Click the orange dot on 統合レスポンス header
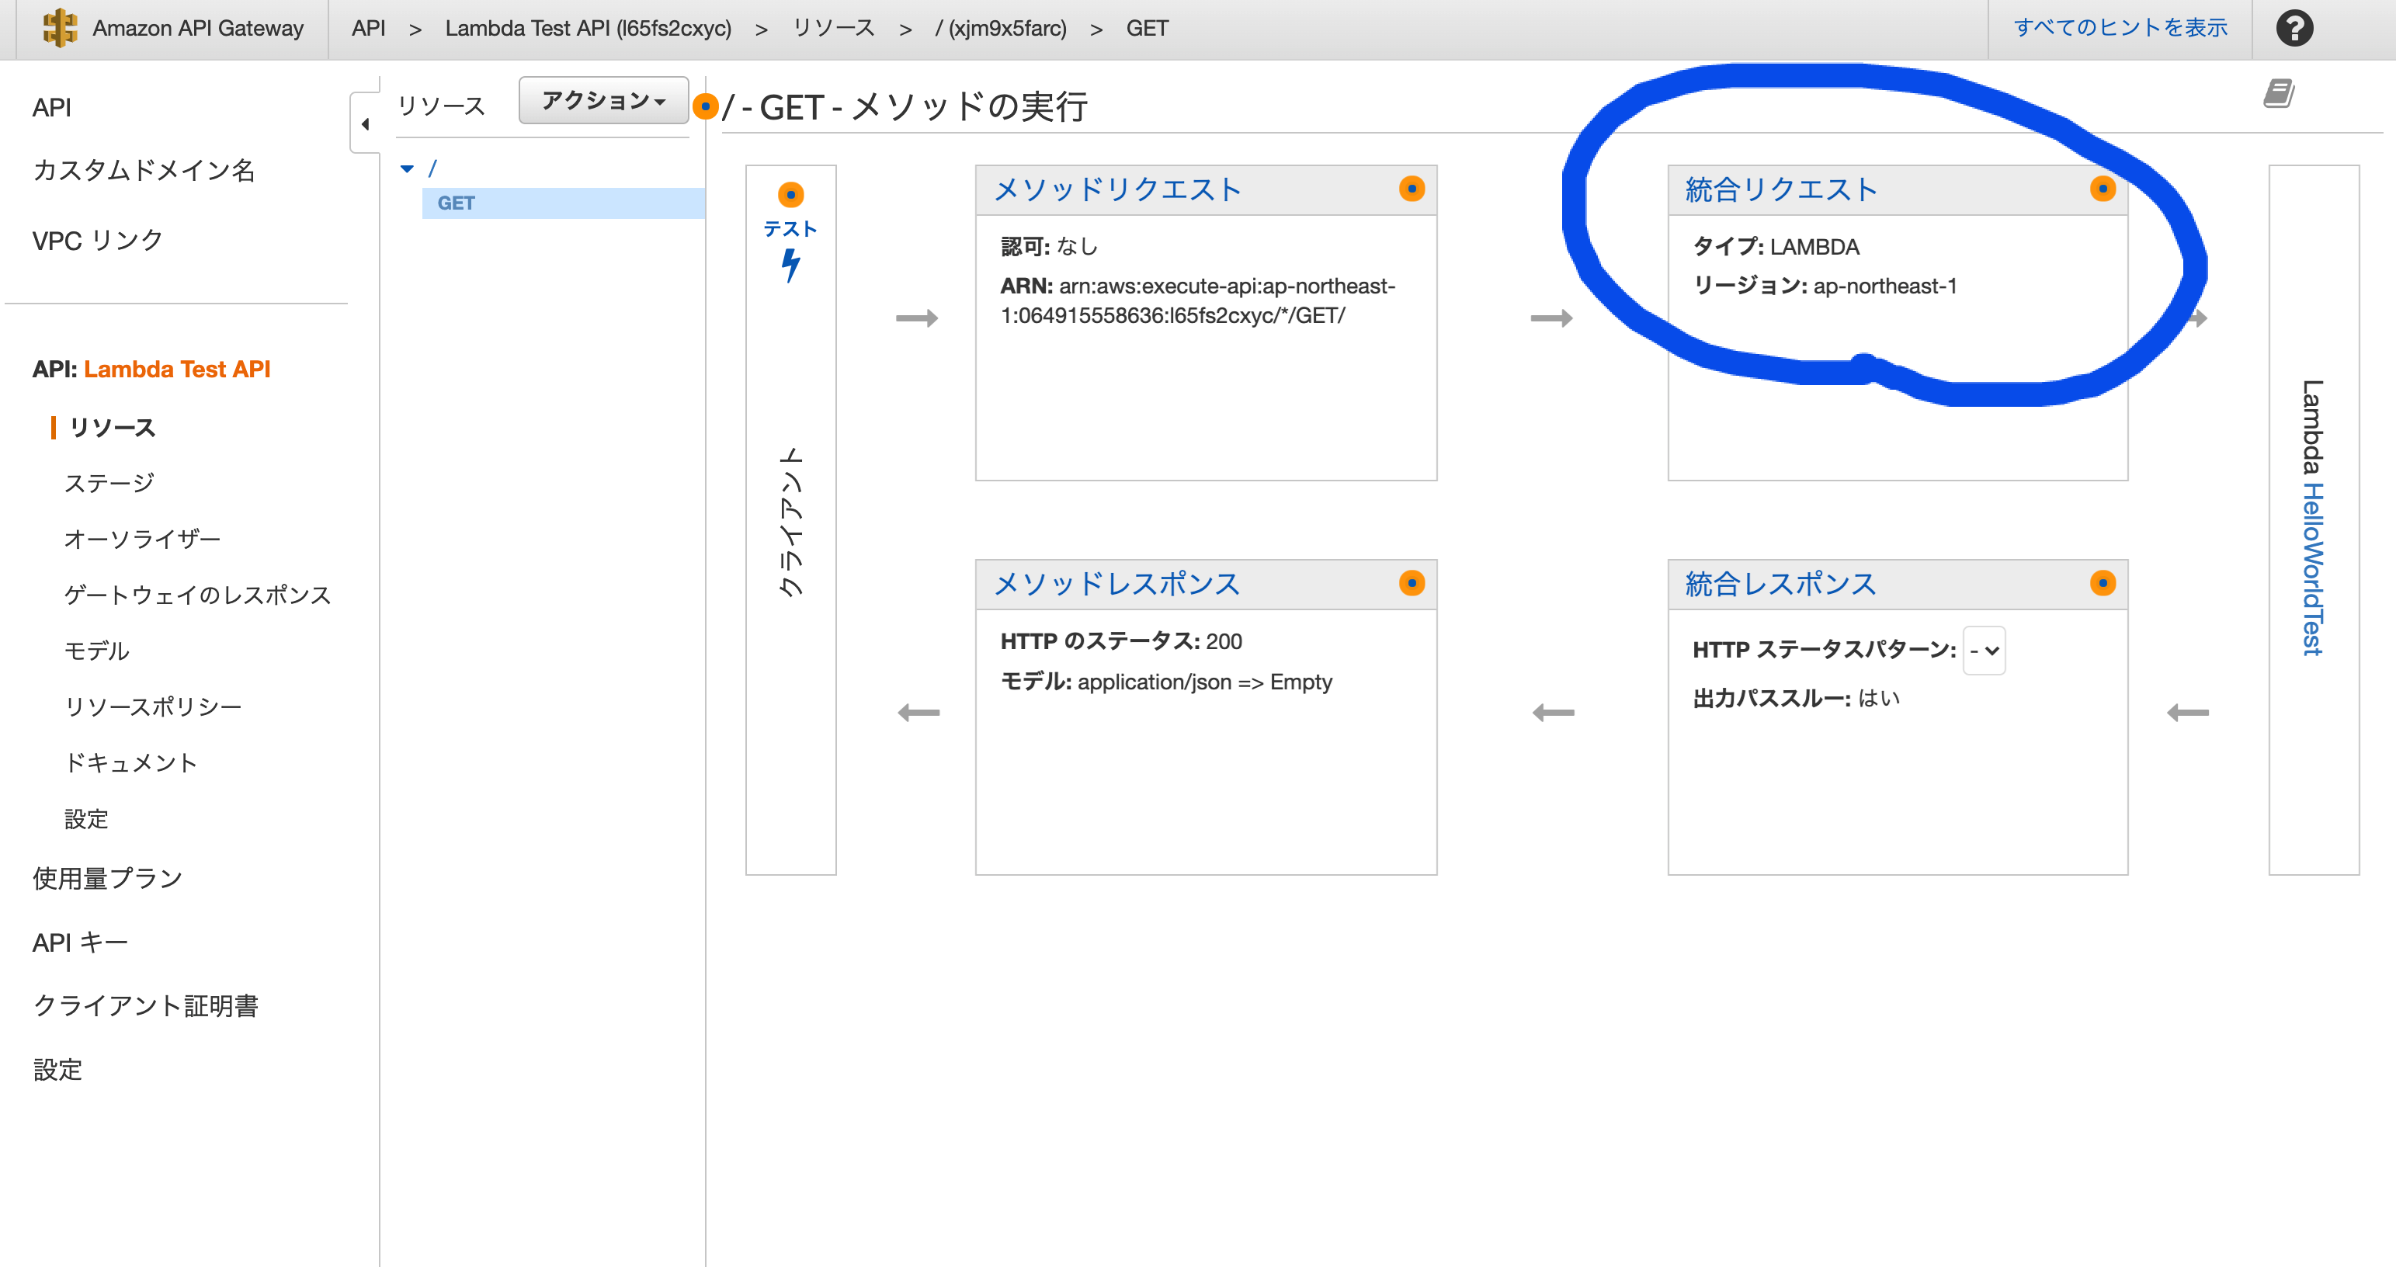 (2104, 583)
